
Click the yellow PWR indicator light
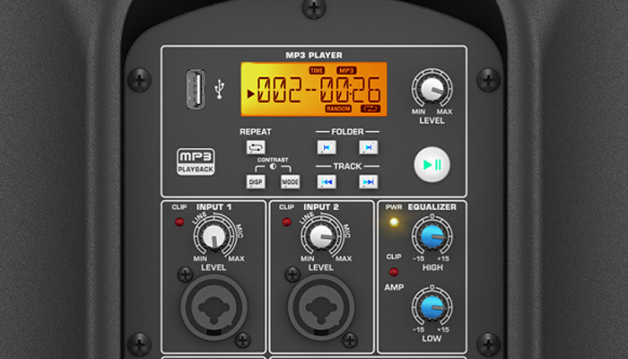[394, 220]
